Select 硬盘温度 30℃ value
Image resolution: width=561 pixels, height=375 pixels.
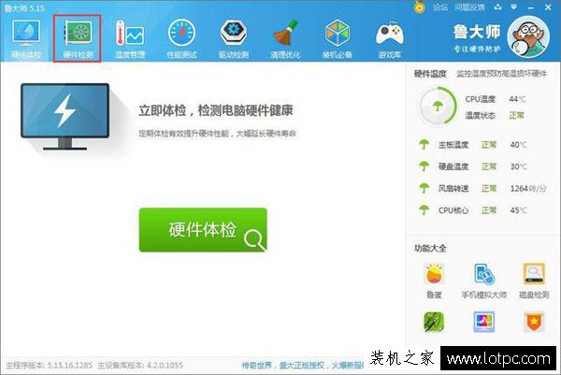518,166
